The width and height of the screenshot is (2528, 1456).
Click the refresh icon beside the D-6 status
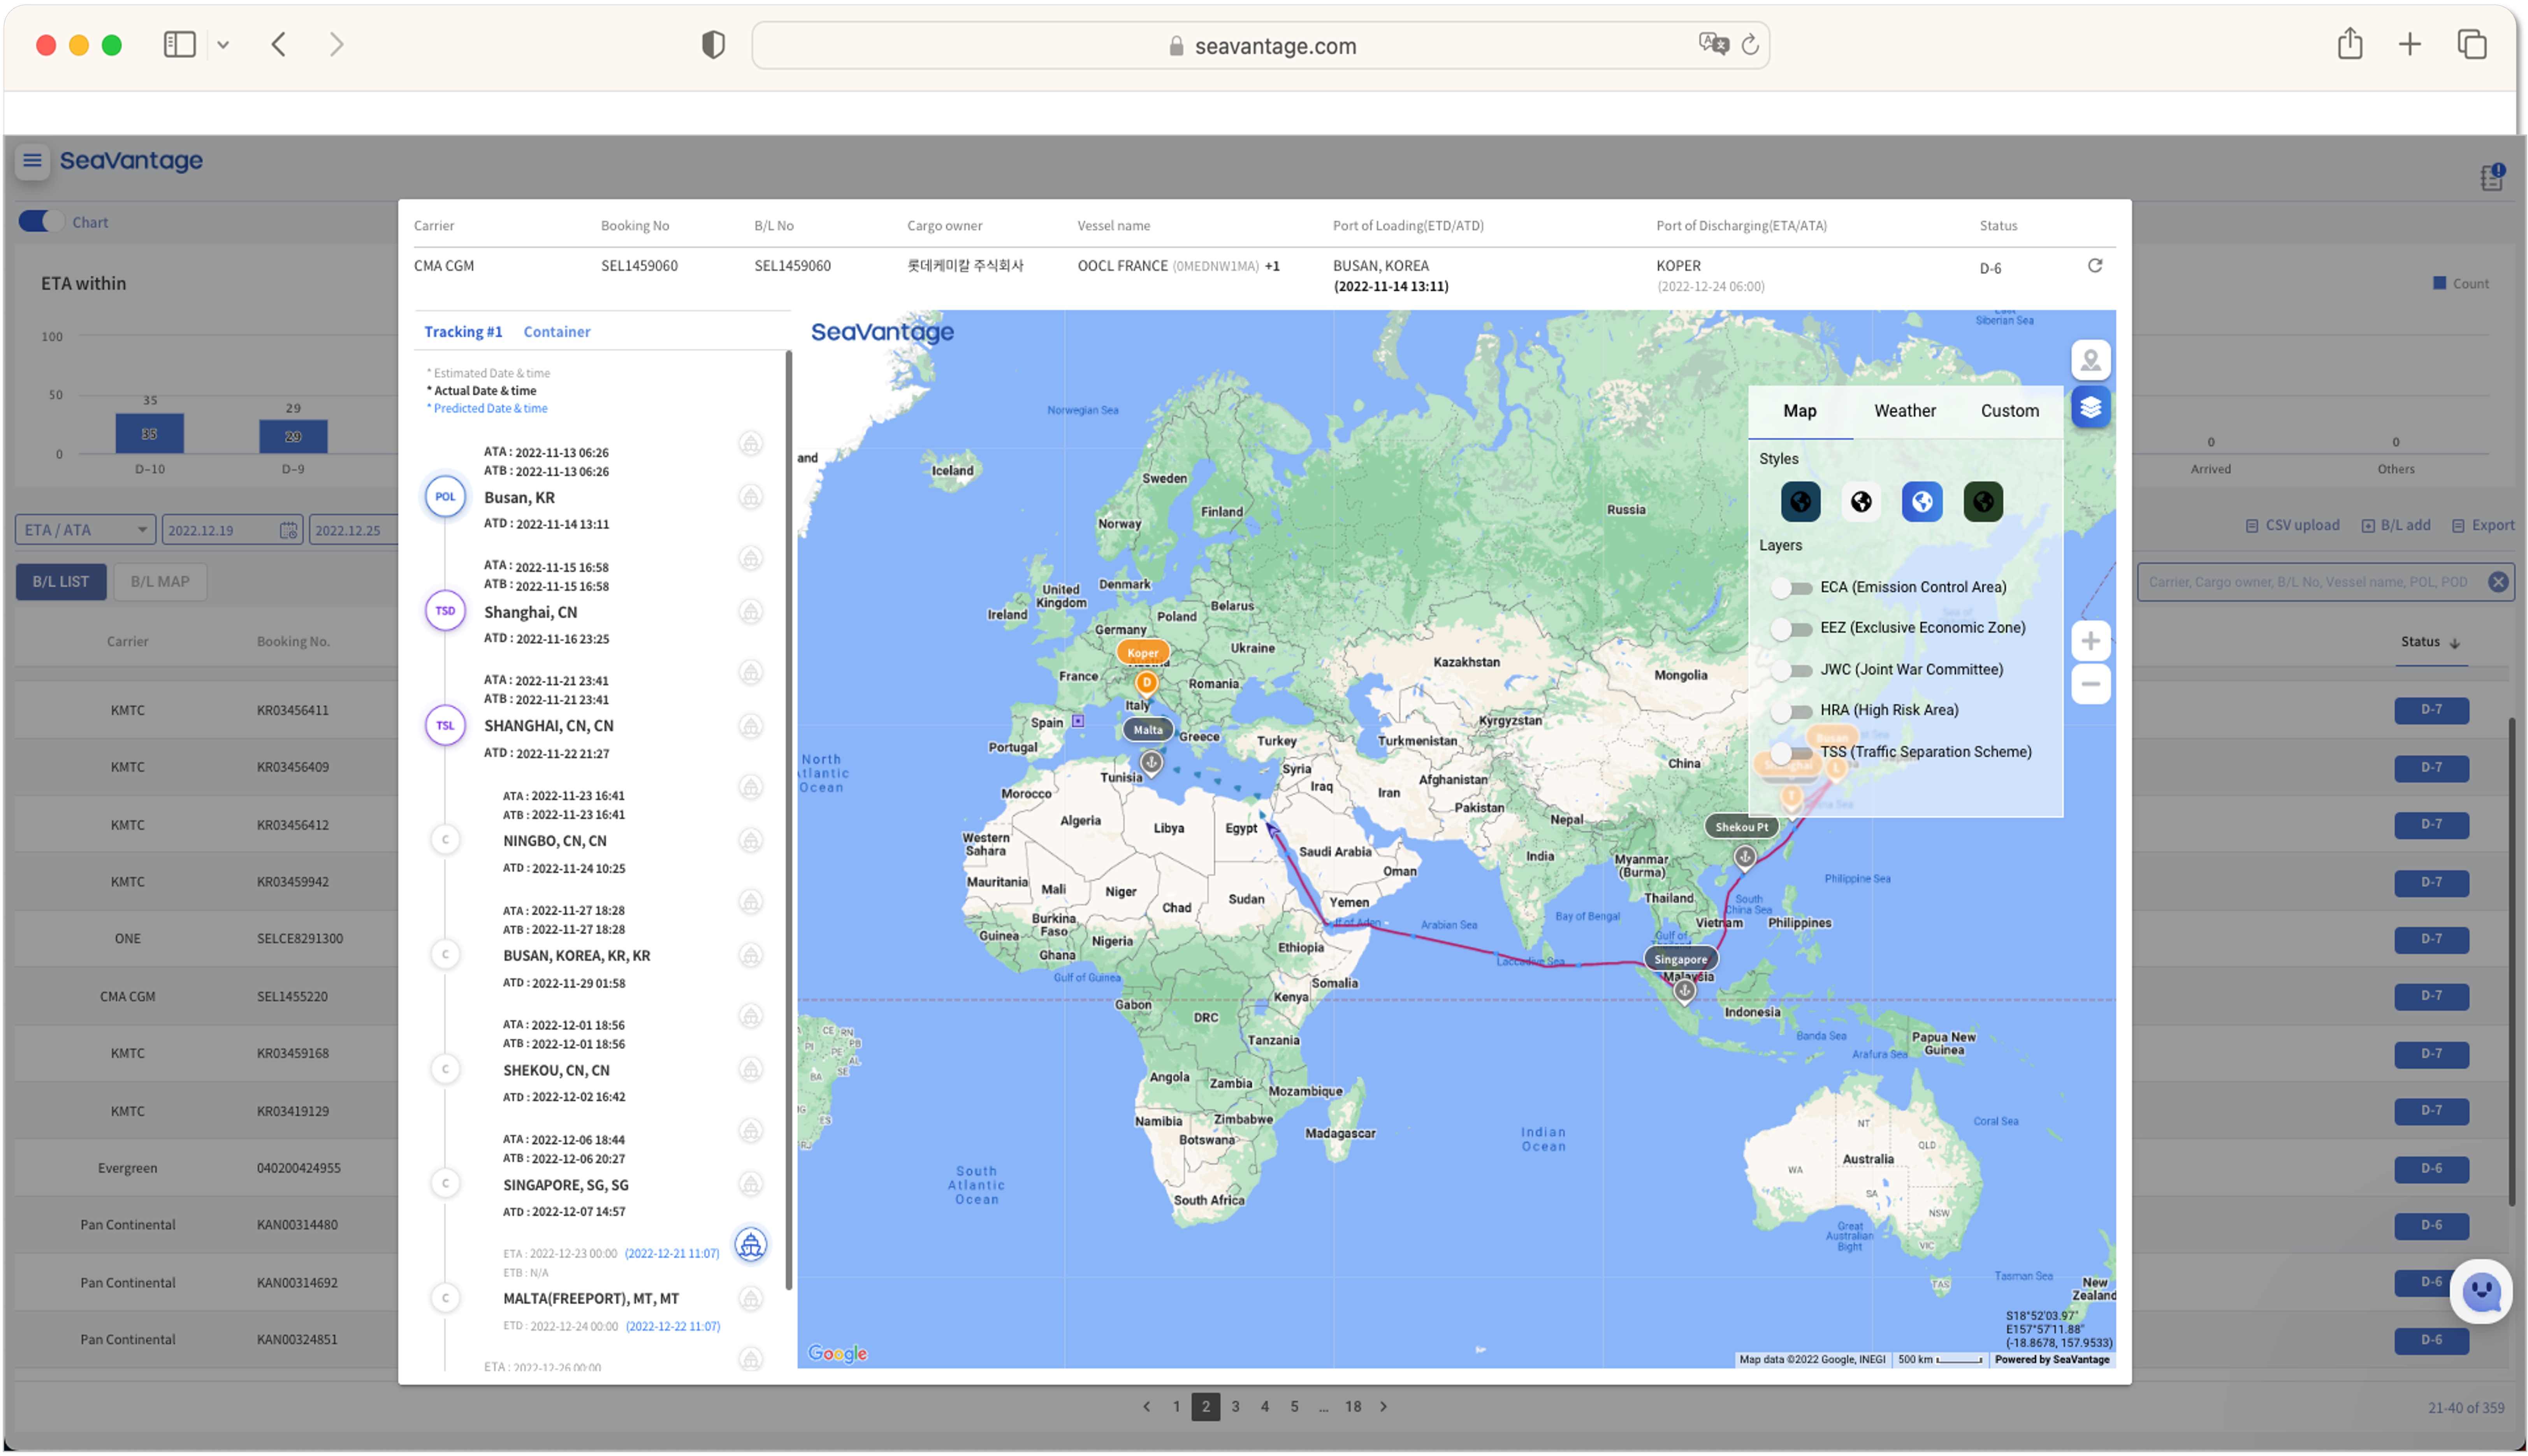(x=2094, y=266)
